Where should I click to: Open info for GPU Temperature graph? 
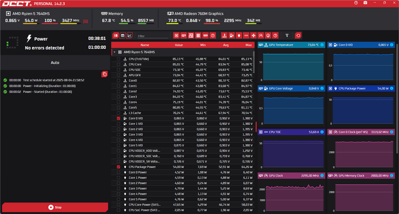(x=322, y=45)
